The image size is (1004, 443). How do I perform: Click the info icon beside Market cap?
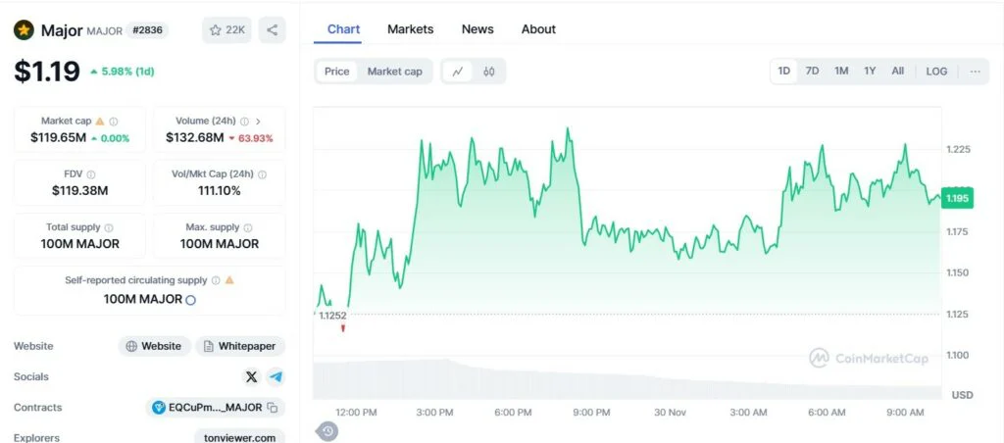click(x=114, y=122)
